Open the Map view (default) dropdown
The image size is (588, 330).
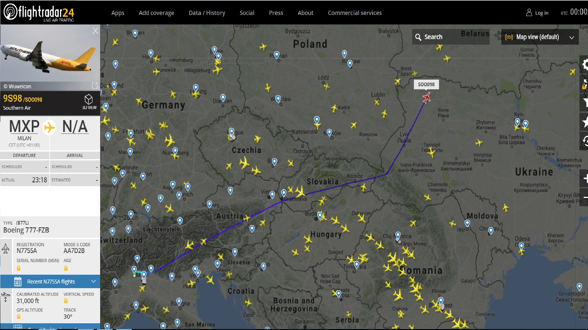pyautogui.click(x=540, y=37)
